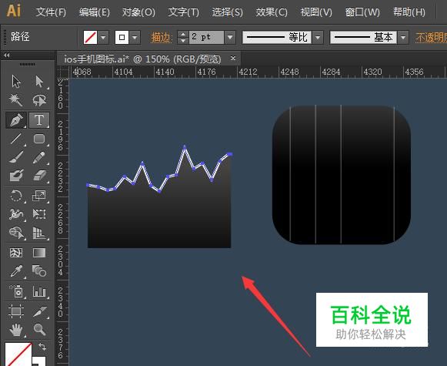The width and height of the screenshot is (447, 366).
Task: Select the Pencil tool
Action: pos(39,157)
